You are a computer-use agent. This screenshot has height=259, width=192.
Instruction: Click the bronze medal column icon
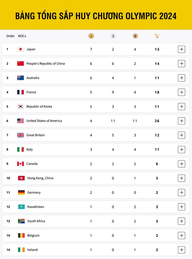tap(135, 36)
